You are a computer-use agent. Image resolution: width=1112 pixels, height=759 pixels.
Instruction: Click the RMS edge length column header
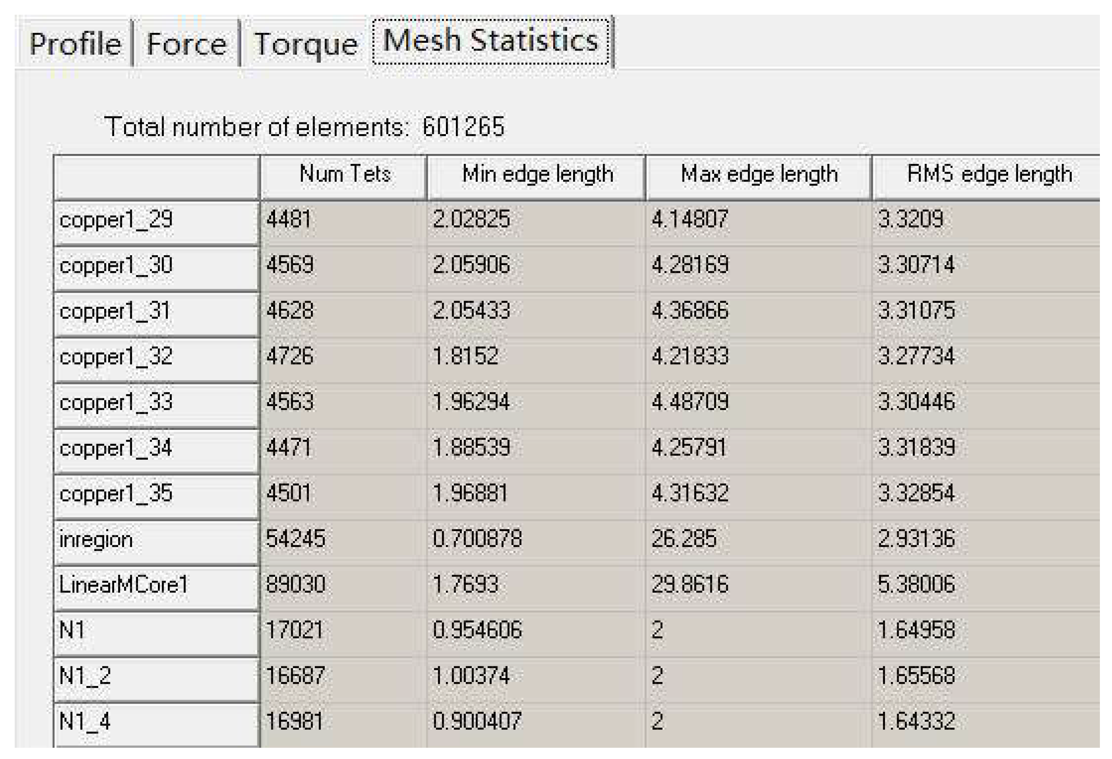pyautogui.click(x=989, y=175)
